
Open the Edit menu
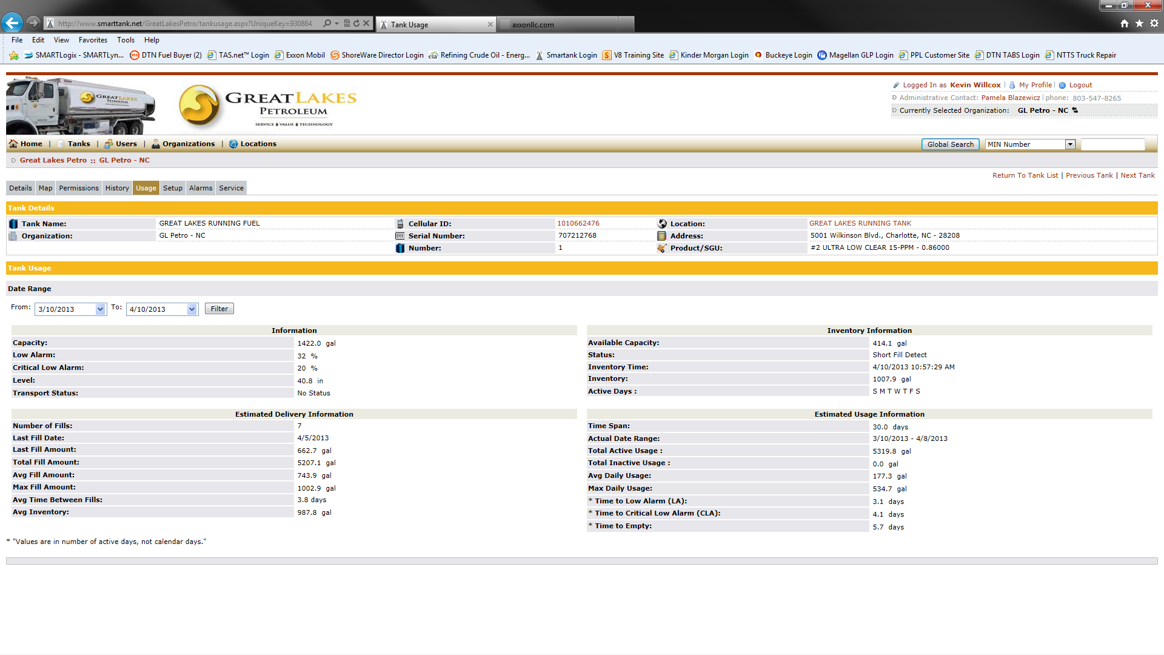[x=38, y=40]
